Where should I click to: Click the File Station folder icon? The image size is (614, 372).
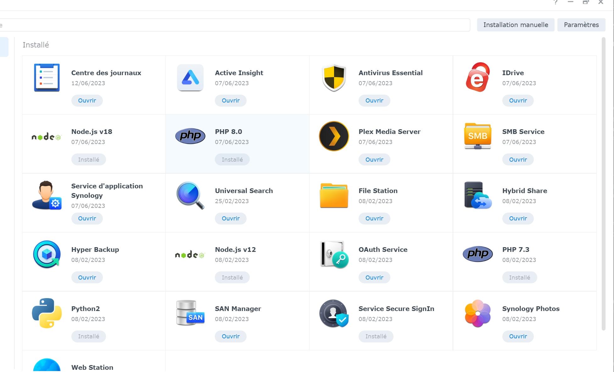[x=334, y=195]
